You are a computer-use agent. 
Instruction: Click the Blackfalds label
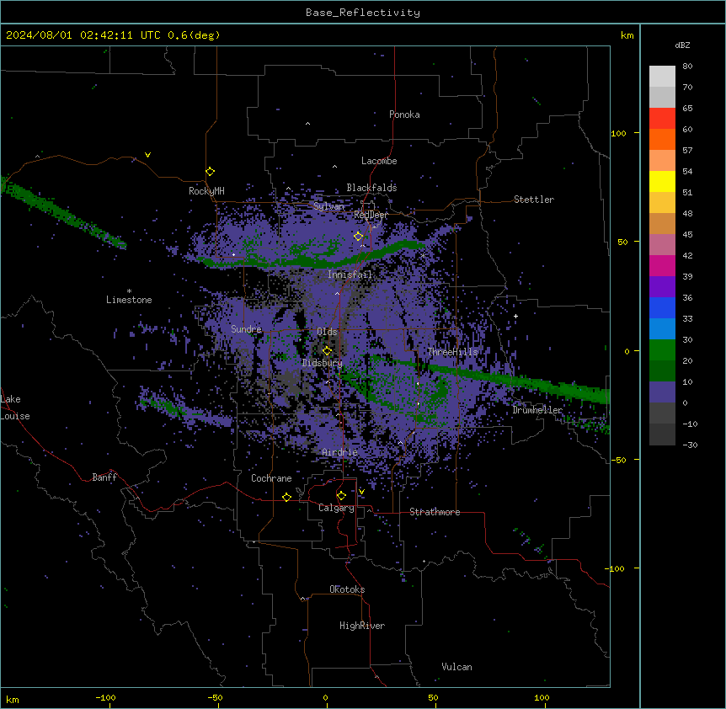pos(371,188)
